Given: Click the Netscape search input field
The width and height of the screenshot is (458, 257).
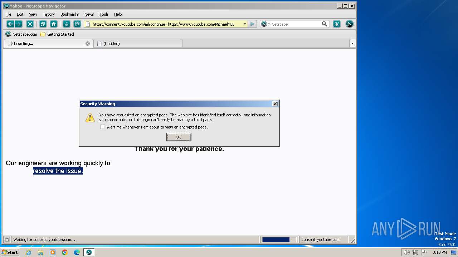Looking at the screenshot, I should [296, 24].
